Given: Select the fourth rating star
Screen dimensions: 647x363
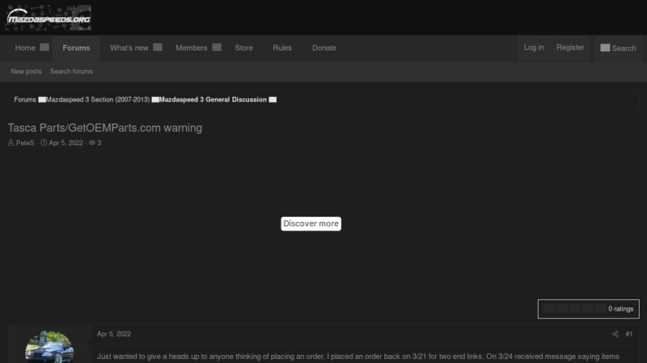Looking at the screenshot, I should click(x=588, y=309).
